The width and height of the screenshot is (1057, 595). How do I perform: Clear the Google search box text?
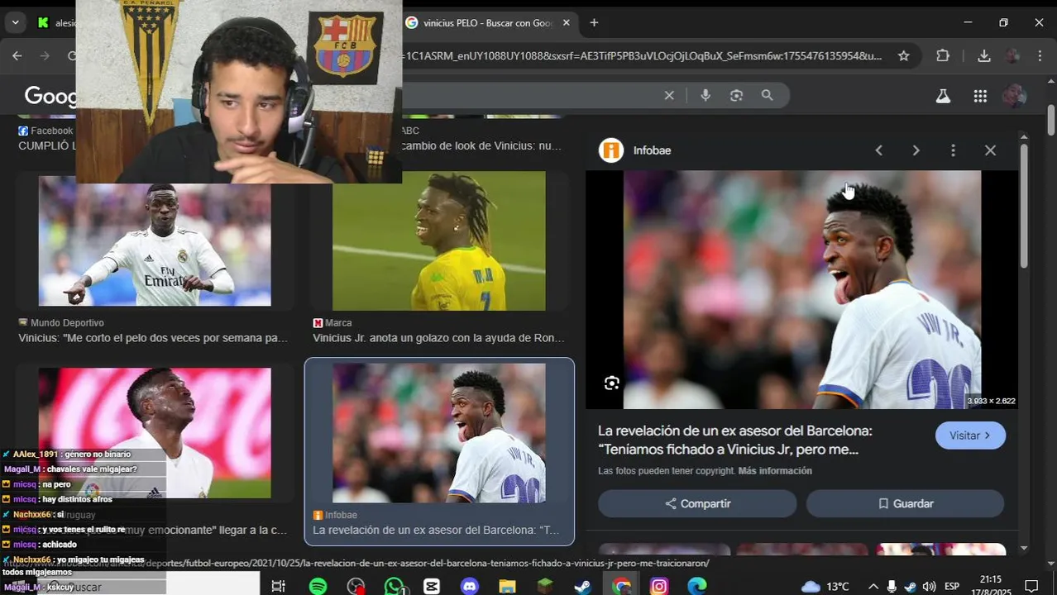point(669,95)
